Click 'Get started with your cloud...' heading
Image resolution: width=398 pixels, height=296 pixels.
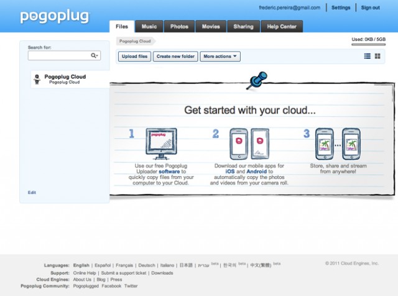tap(250, 110)
